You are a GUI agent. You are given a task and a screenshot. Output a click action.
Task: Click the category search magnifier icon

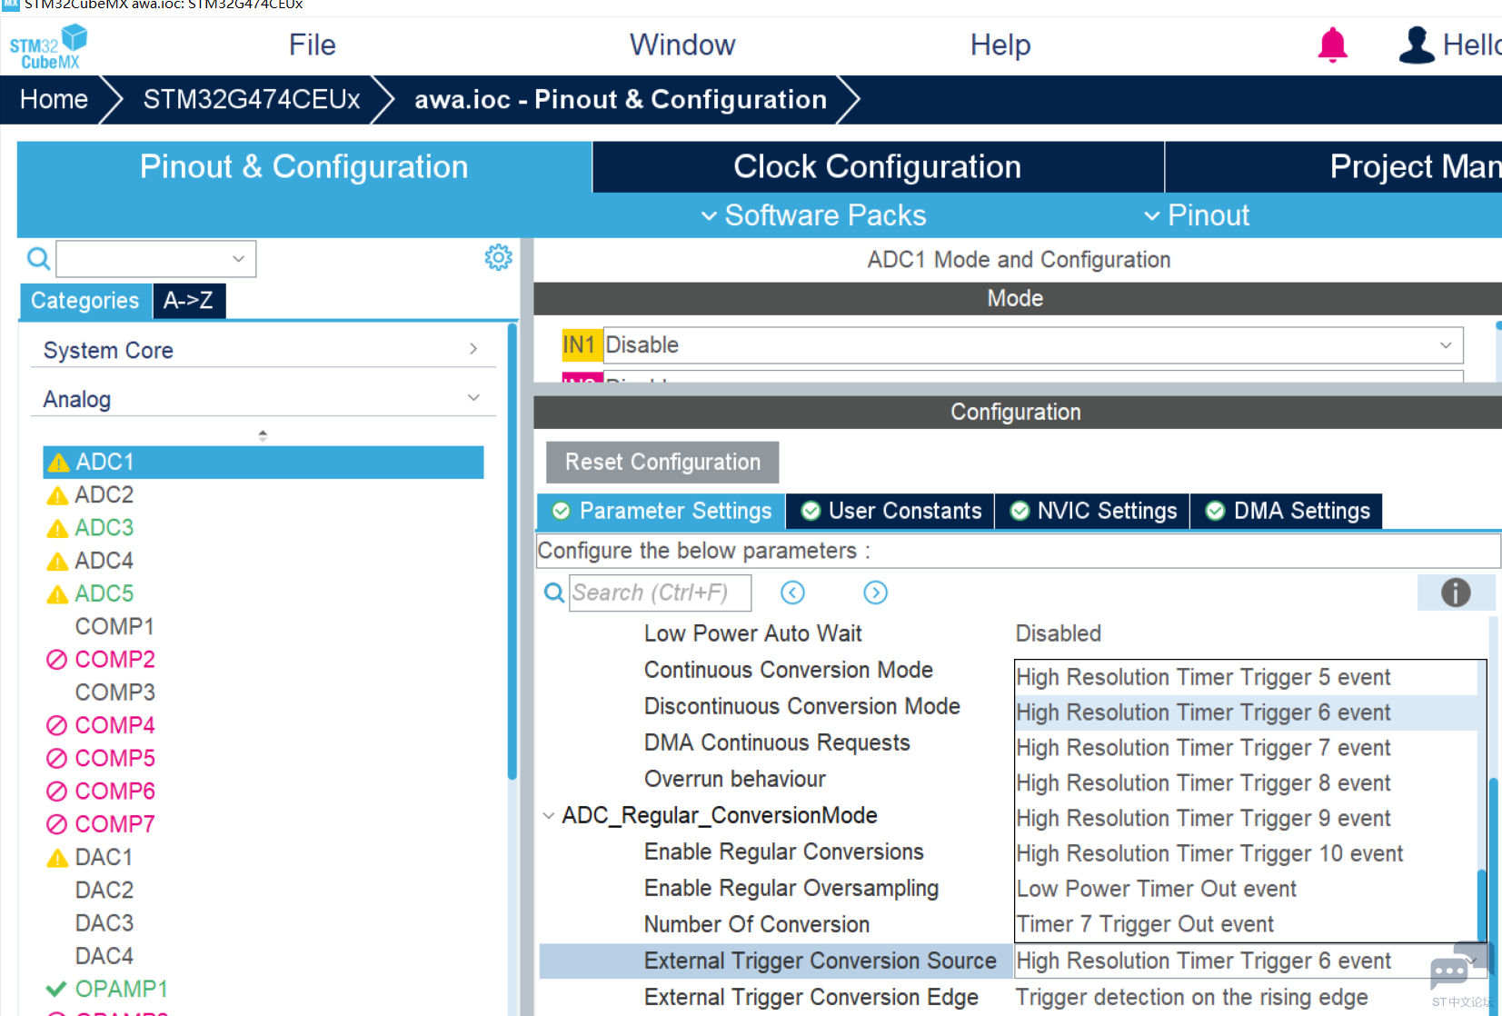pyautogui.click(x=38, y=259)
